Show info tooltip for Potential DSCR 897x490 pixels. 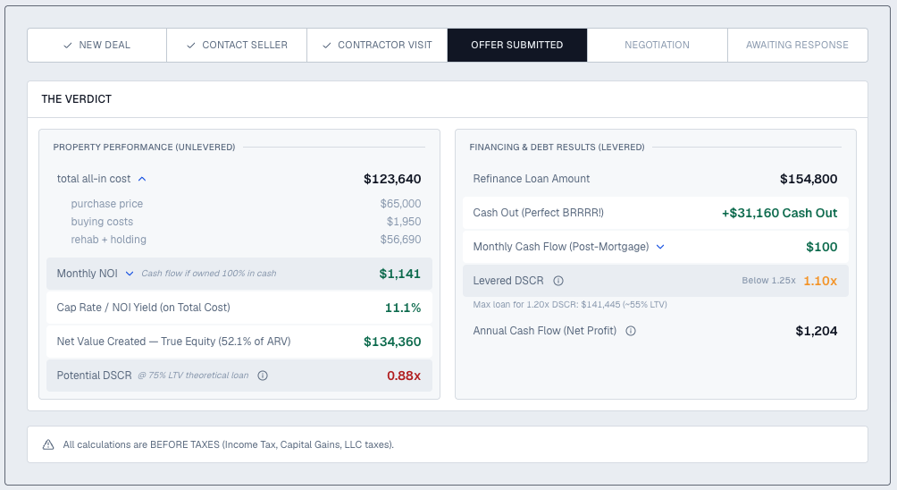263,376
